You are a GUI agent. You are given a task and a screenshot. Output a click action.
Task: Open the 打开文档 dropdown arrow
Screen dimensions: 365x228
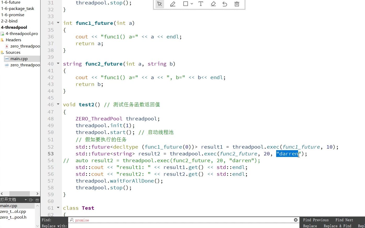[x=25, y=200]
